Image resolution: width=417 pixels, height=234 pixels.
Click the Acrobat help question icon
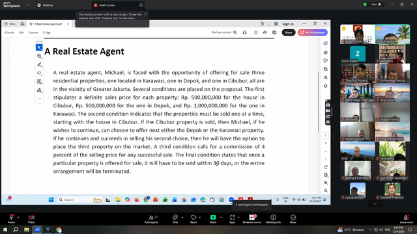[262, 24]
